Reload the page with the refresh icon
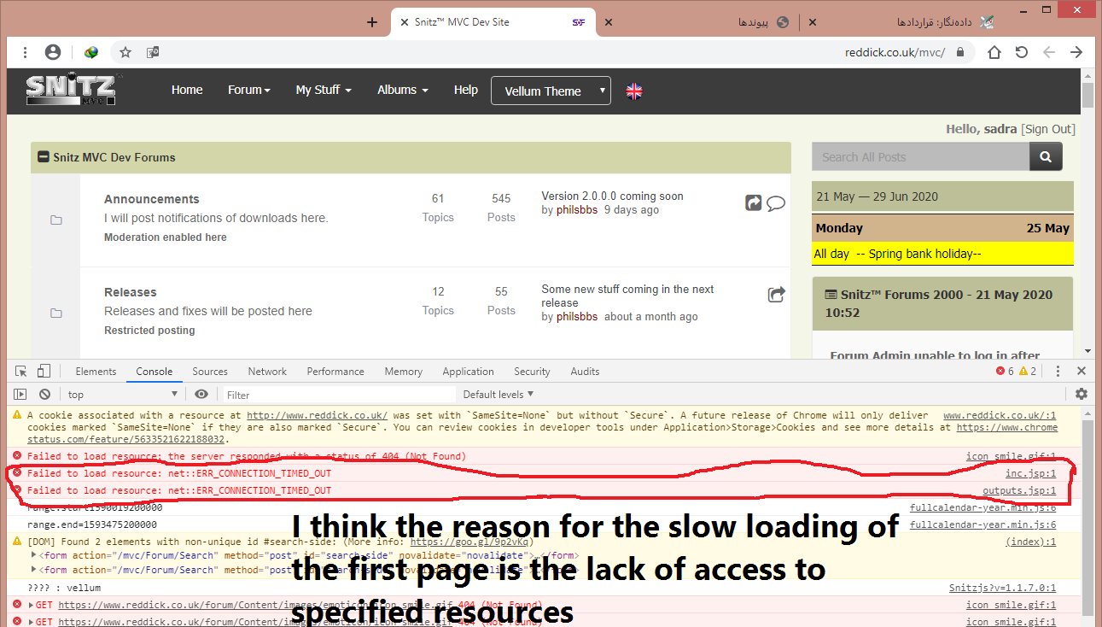The image size is (1102, 627). [x=1021, y=52]
